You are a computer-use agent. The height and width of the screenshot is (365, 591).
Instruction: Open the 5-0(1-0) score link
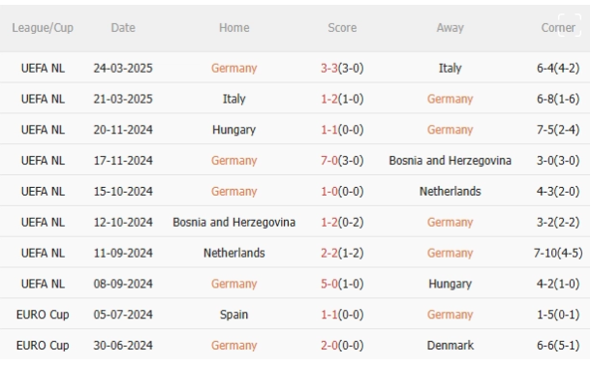342,284
